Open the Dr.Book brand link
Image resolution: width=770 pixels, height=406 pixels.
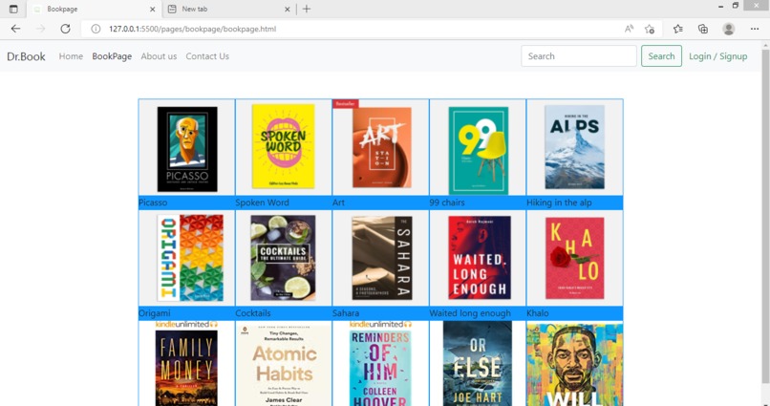tap(26, 56)
